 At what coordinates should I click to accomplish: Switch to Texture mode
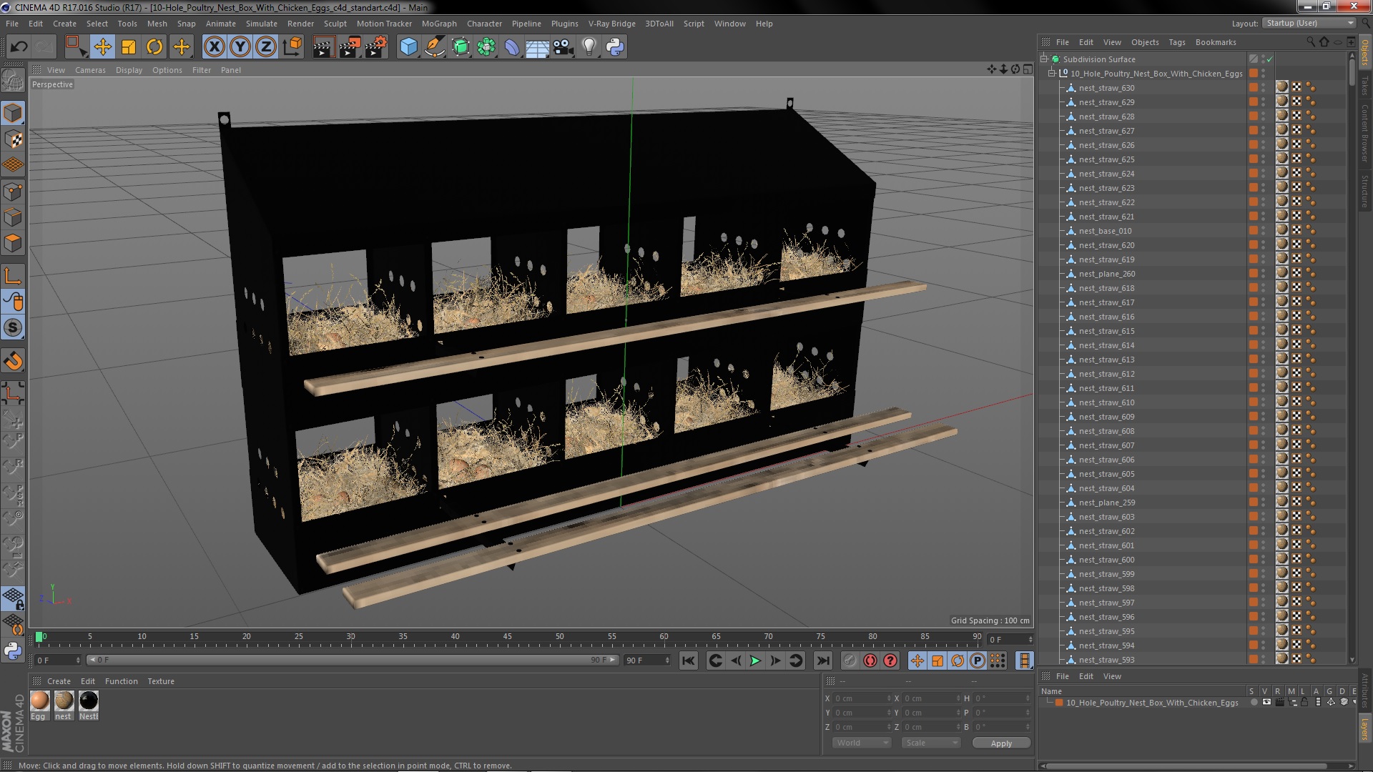tap(13, 139)
